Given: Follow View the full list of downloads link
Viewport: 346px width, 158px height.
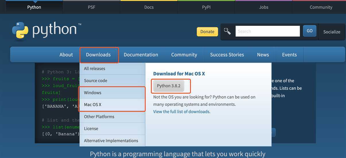Looking at the screenshot, I should pyautogui.click(x=182, y=111).
